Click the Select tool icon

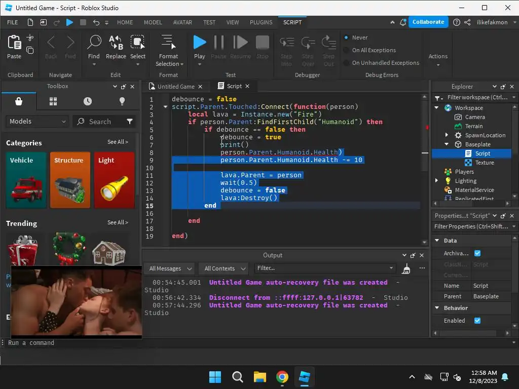138,43
